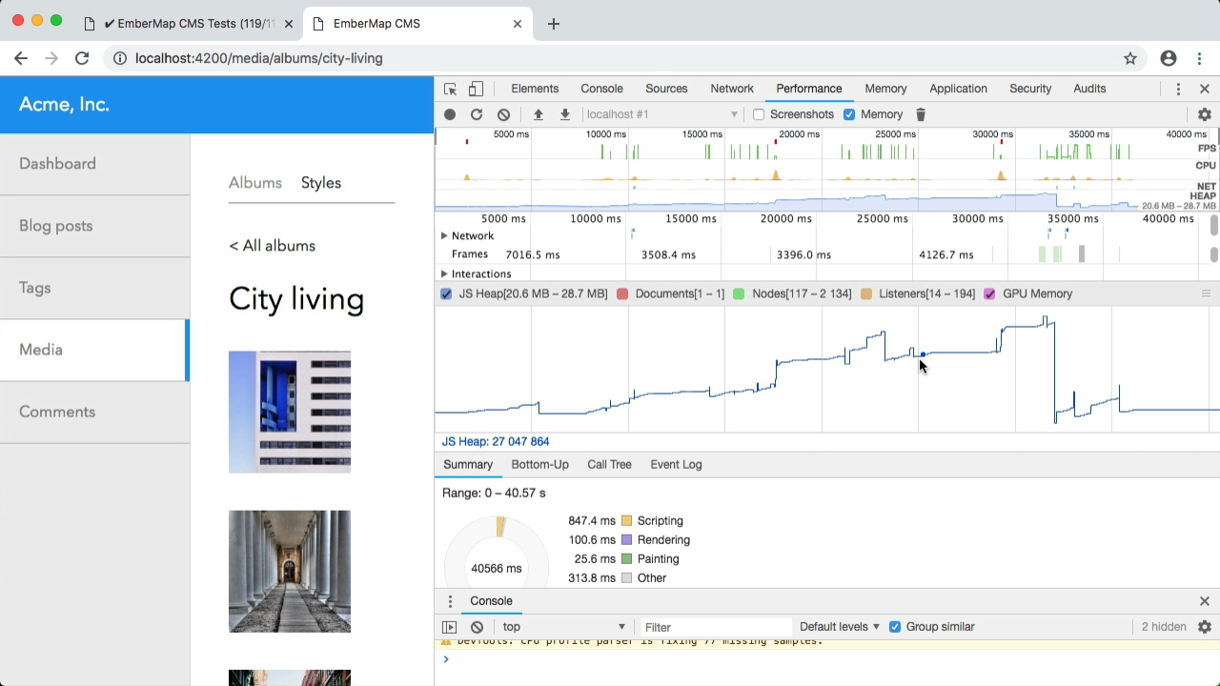Select the Call Tree tab
Screen dimensions: 1220x686
609,465
